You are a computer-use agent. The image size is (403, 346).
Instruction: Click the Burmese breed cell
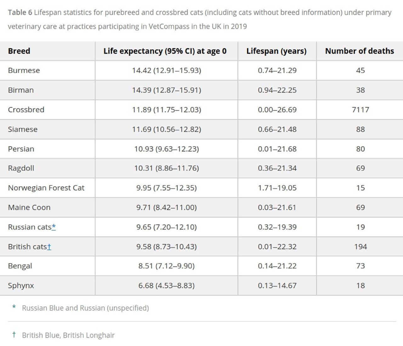24,70
